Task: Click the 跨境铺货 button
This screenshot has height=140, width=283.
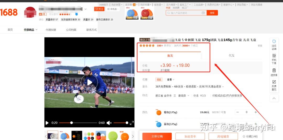Action: click(223, 136)
